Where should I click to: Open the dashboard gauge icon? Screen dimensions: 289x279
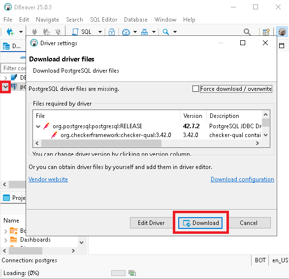(x=126, y=32)
